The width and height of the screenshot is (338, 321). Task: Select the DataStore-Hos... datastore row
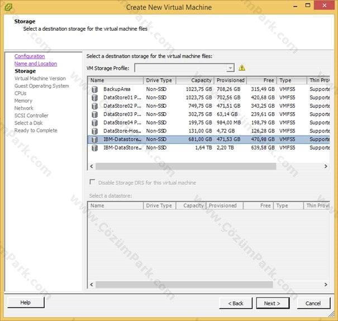point(208,131)
